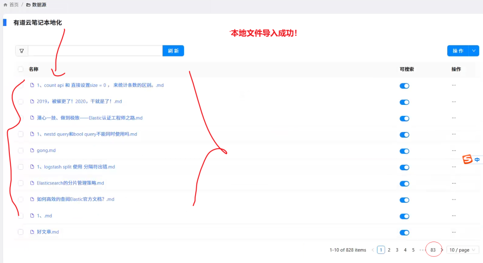Open more actions for gong.md row
Viewport: 483px width, 263px height.
pos(454,151)
